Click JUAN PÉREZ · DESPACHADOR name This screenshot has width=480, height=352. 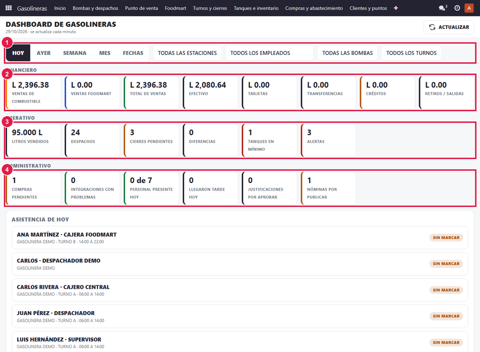pos(56,313)
